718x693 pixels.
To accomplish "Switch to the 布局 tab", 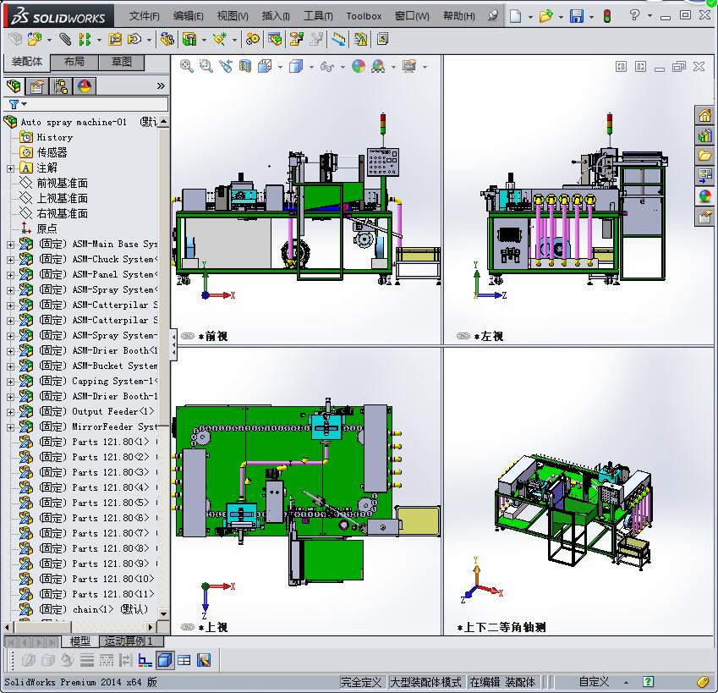I will coord(74,62).
